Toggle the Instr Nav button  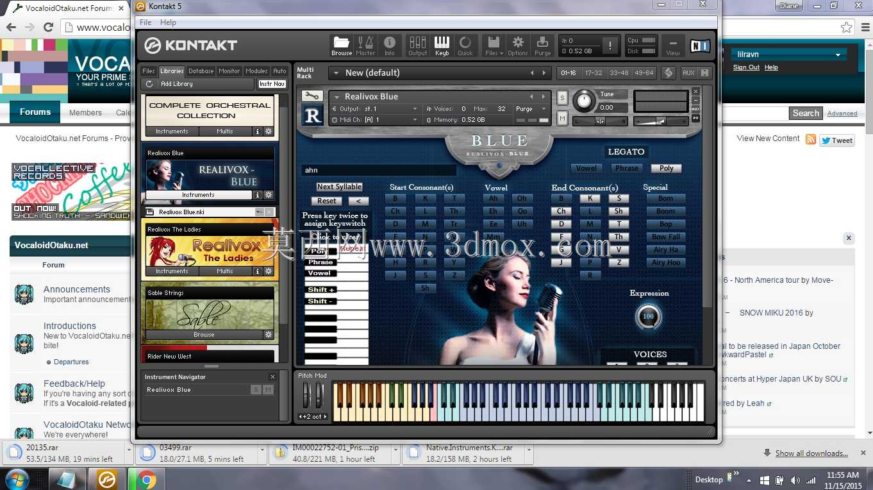click(x=272, y=84)
